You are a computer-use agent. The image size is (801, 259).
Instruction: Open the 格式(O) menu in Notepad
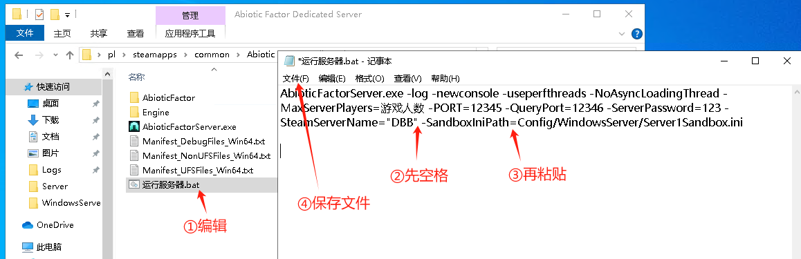point(369,79)
